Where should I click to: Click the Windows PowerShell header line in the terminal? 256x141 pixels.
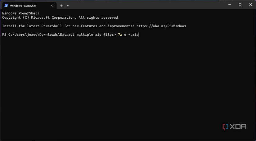21,13
